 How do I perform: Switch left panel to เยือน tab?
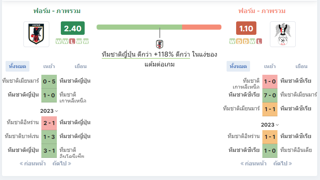coord(81,66)
